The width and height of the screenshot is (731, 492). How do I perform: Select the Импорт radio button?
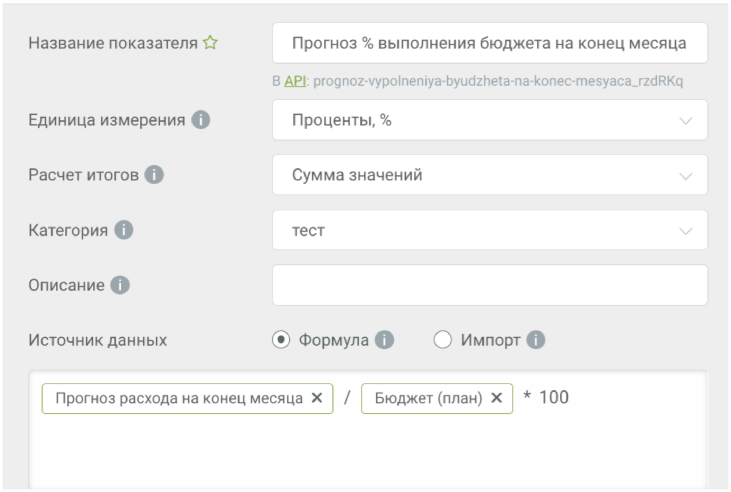(442, 340)
